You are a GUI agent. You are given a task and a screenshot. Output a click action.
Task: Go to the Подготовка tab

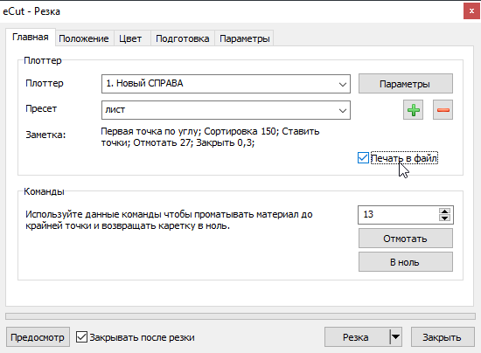click(x=183, y=38)
